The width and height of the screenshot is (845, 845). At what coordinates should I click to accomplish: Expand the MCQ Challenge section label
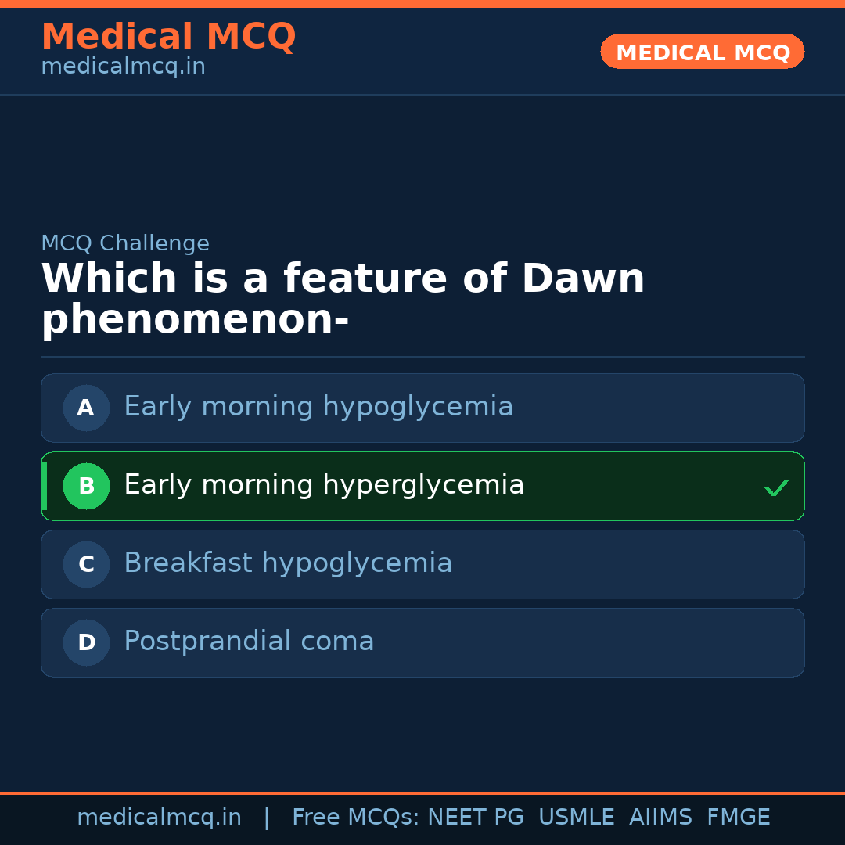[125, 243]
